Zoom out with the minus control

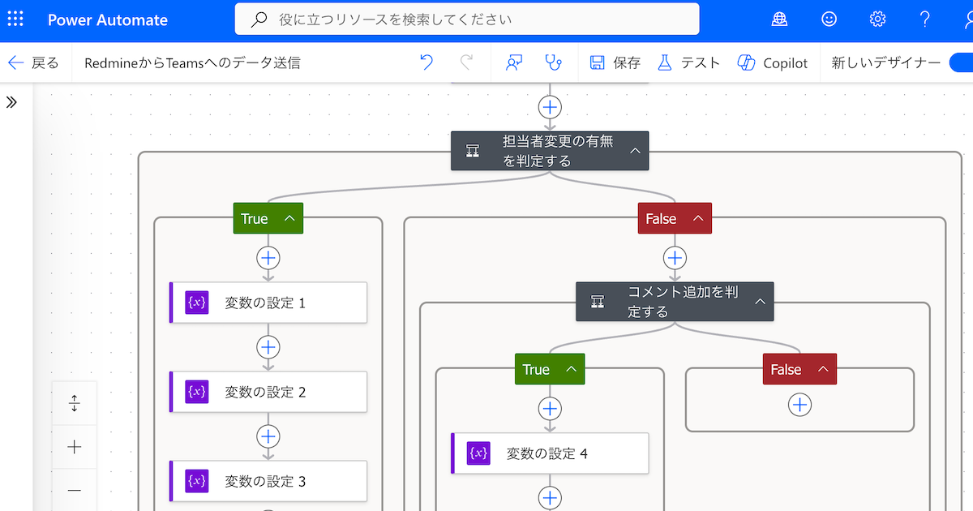(75, 490)
